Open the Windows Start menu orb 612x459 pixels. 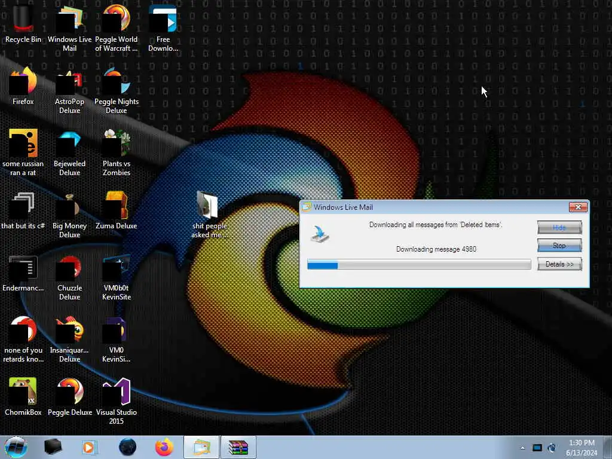coord(16,447)
